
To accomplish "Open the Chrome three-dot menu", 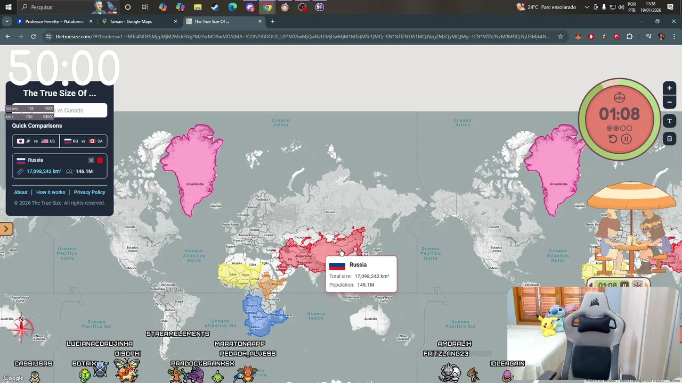I will tap(674, 37).
